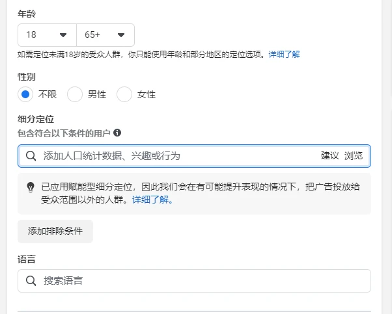Open 建议 suggestions in detailed targeting box

[x=329, y=156]
